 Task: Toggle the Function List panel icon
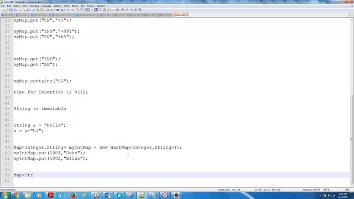pos(108,10)
